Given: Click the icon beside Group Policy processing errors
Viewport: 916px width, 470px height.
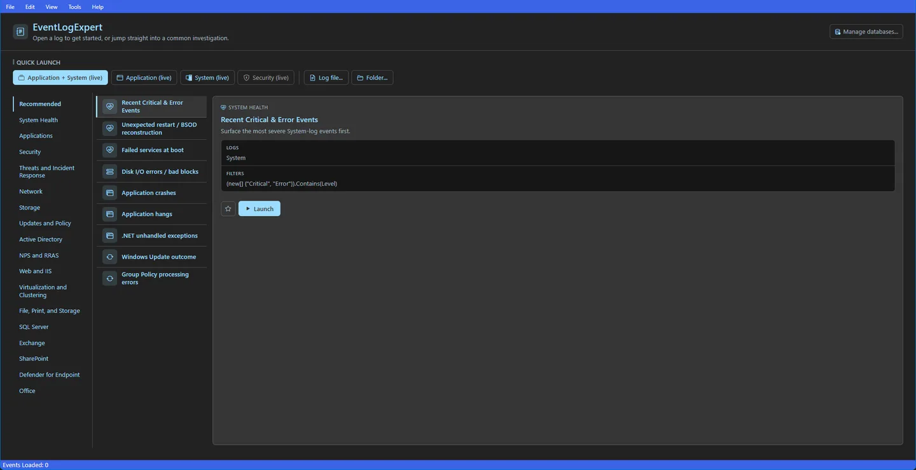Looking at the screenshot, I should click(110, 278).
